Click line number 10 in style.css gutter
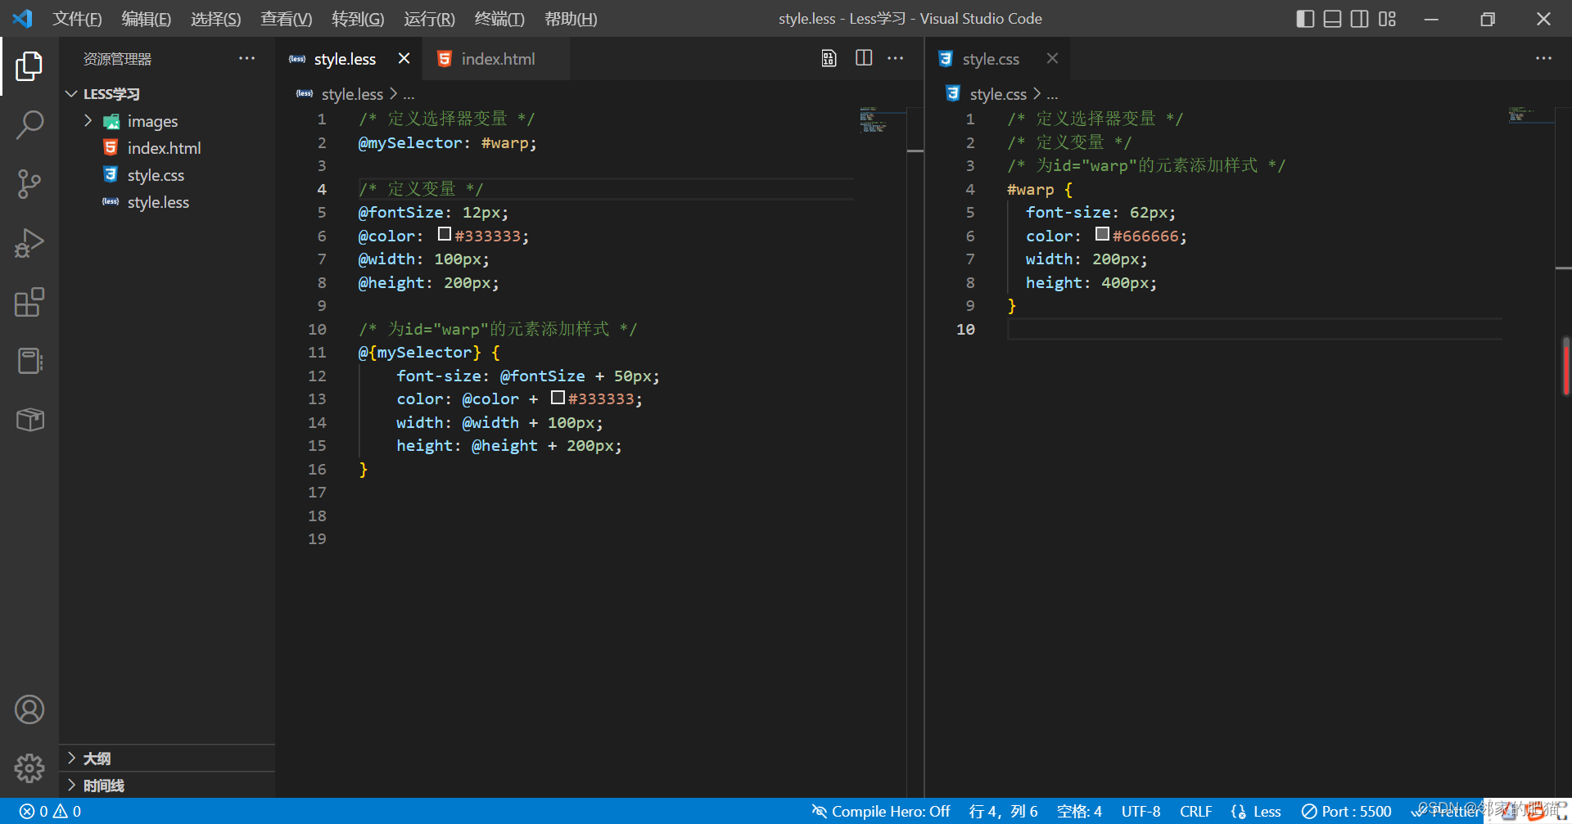This screenshot has width=1572, height=824. [965, 329]
